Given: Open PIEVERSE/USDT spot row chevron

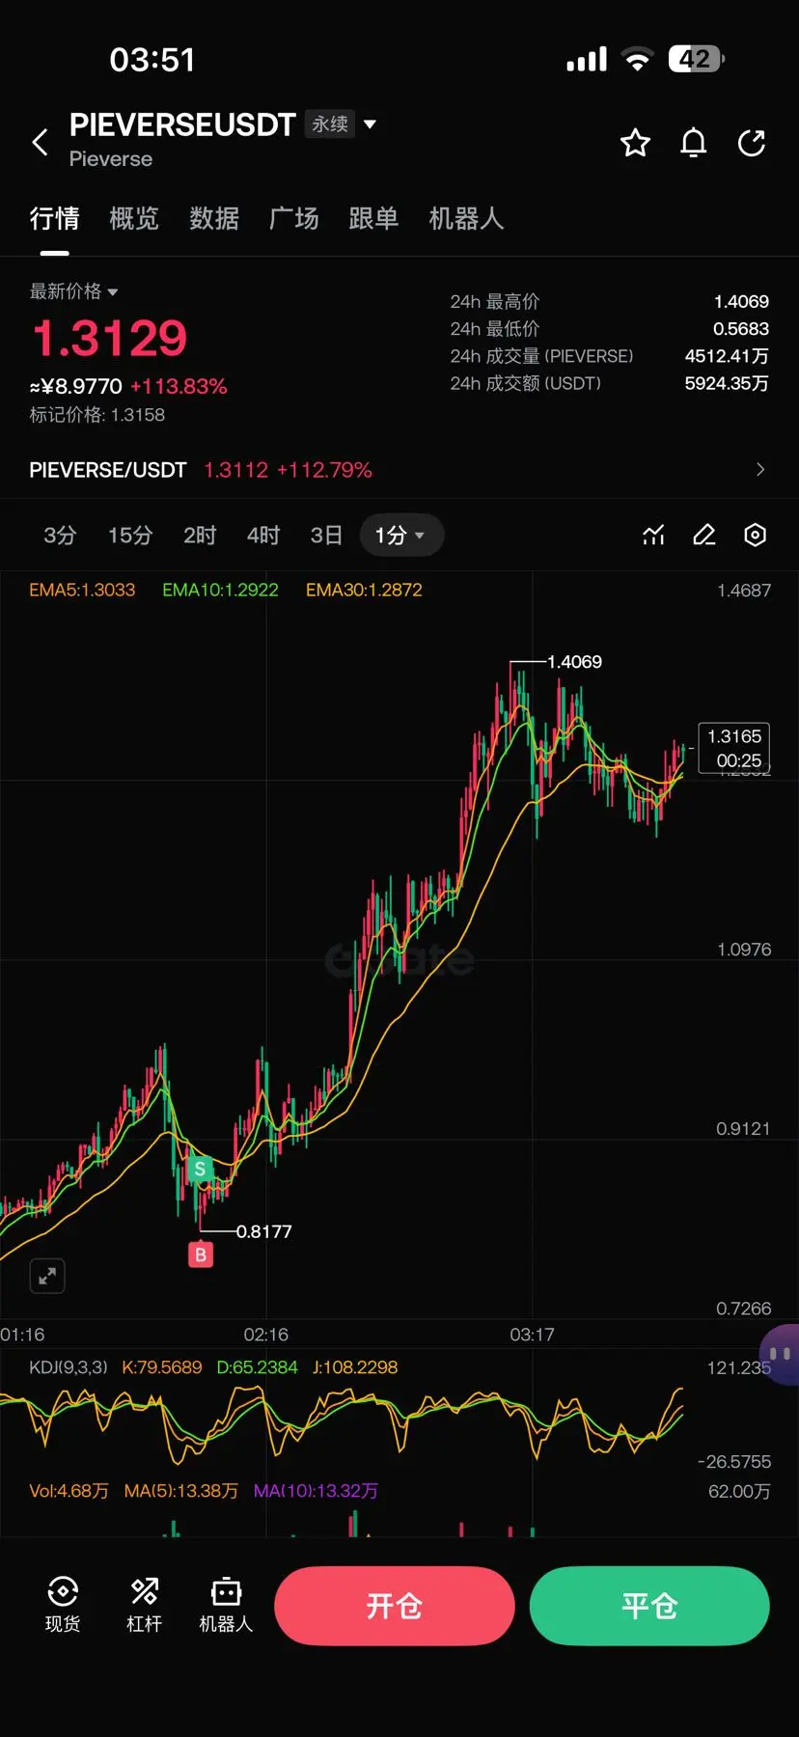Looking at the screenshot, I should pos(760,469).
